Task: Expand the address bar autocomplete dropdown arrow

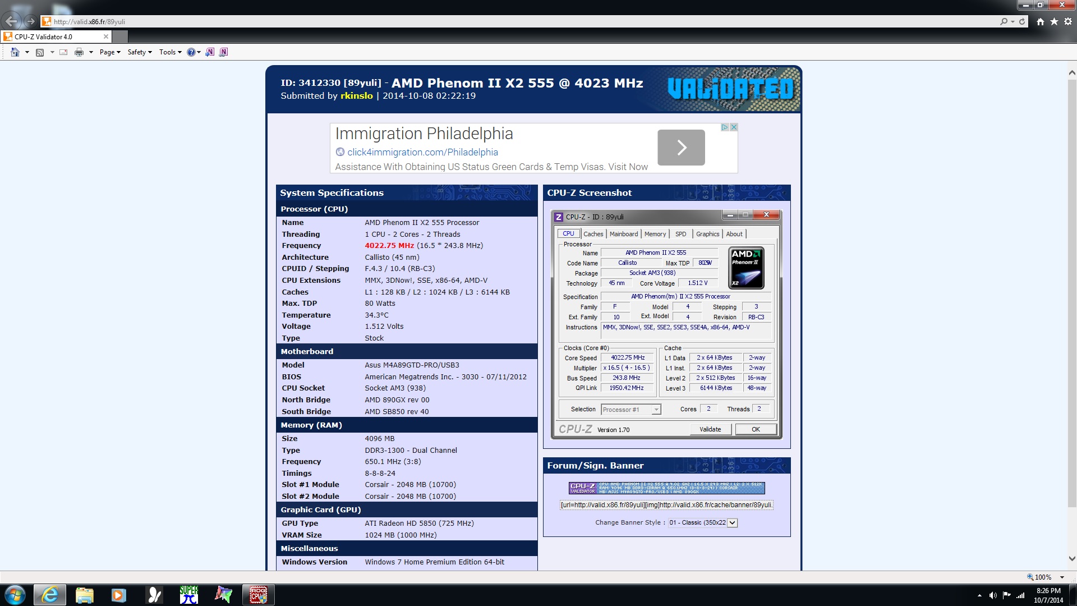Action: point(1012,21)
